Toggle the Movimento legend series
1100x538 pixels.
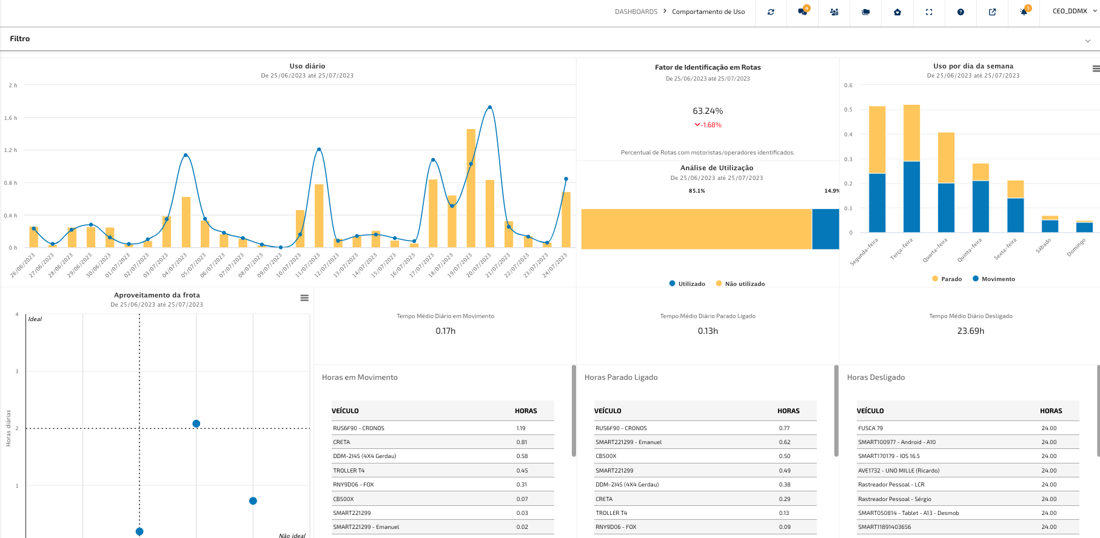click(994, 279)
